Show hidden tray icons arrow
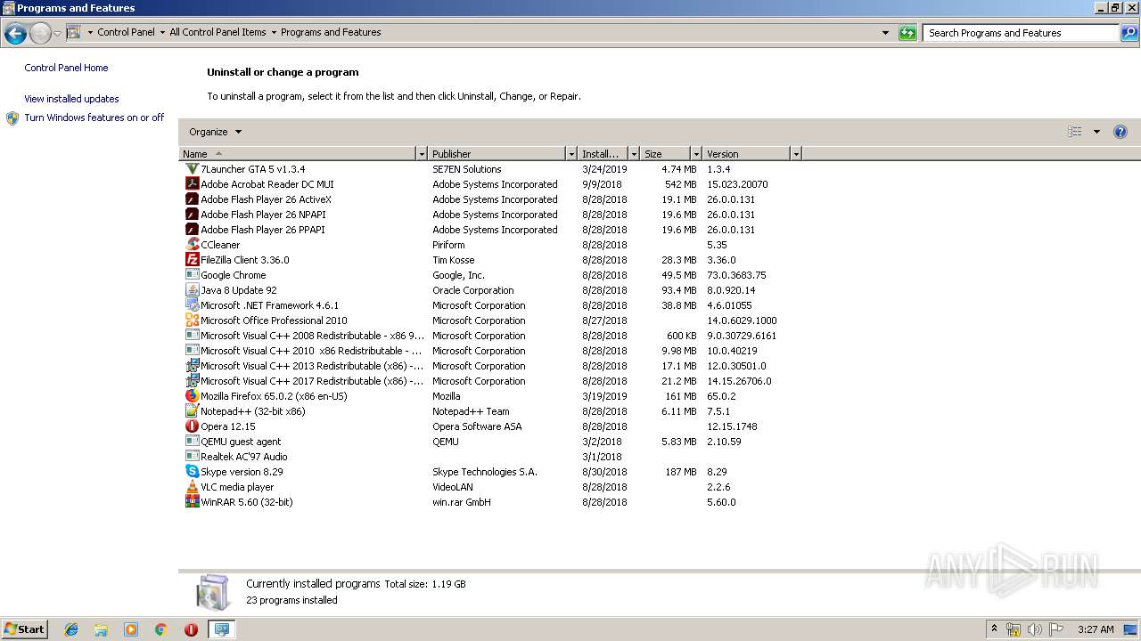Screen dimensions: 1141x641 pos(995,629)
